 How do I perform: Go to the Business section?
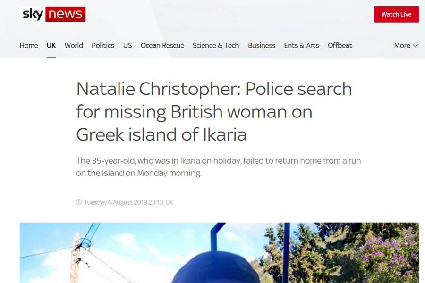point(262,45)
